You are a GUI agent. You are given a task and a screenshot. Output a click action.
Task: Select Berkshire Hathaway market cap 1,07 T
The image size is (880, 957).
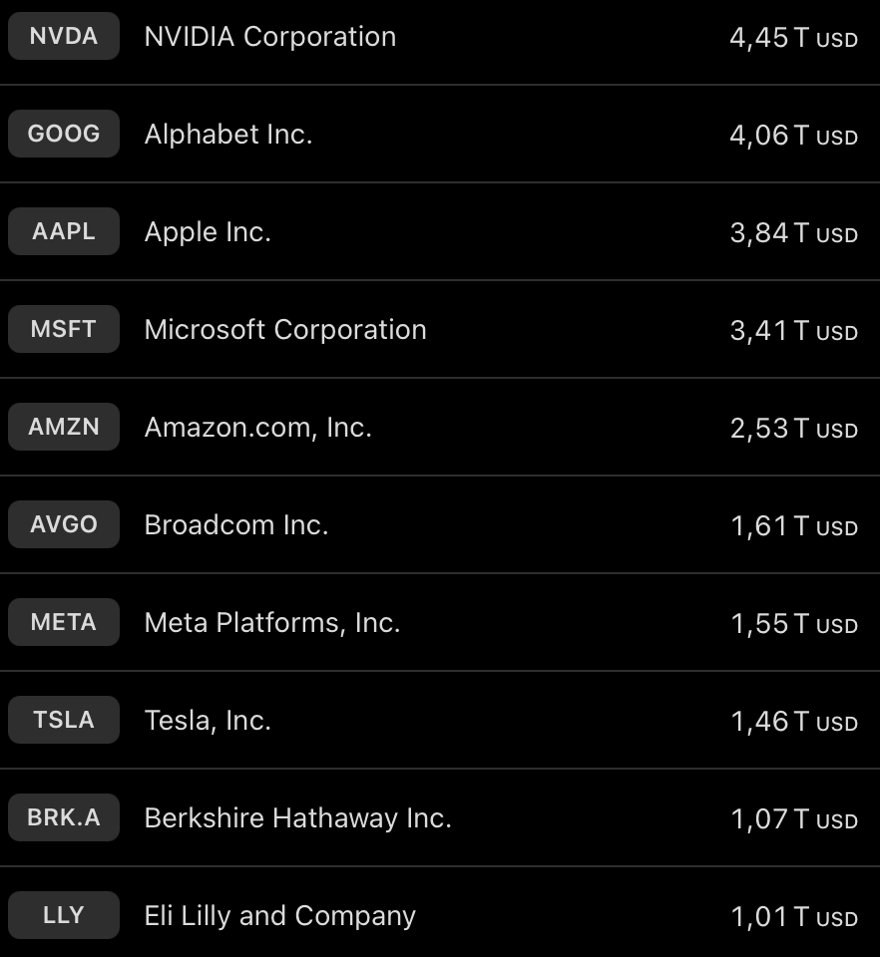pos(793,818)
